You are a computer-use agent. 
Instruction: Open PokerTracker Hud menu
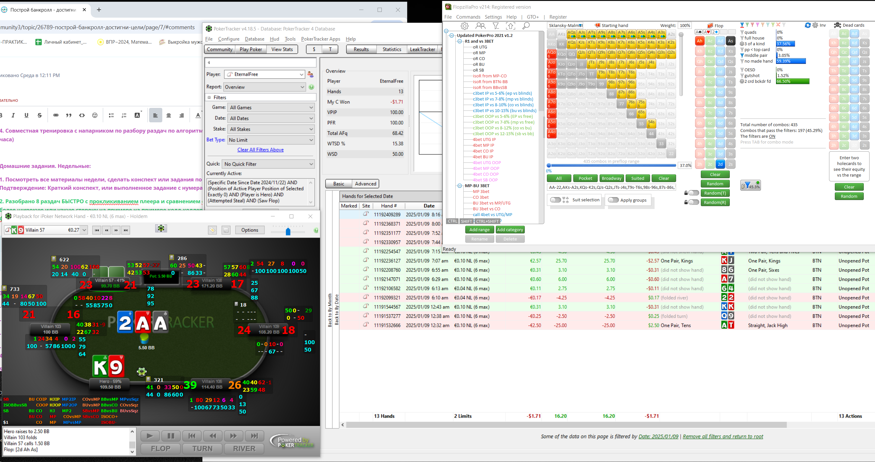(x=274, y=39)
